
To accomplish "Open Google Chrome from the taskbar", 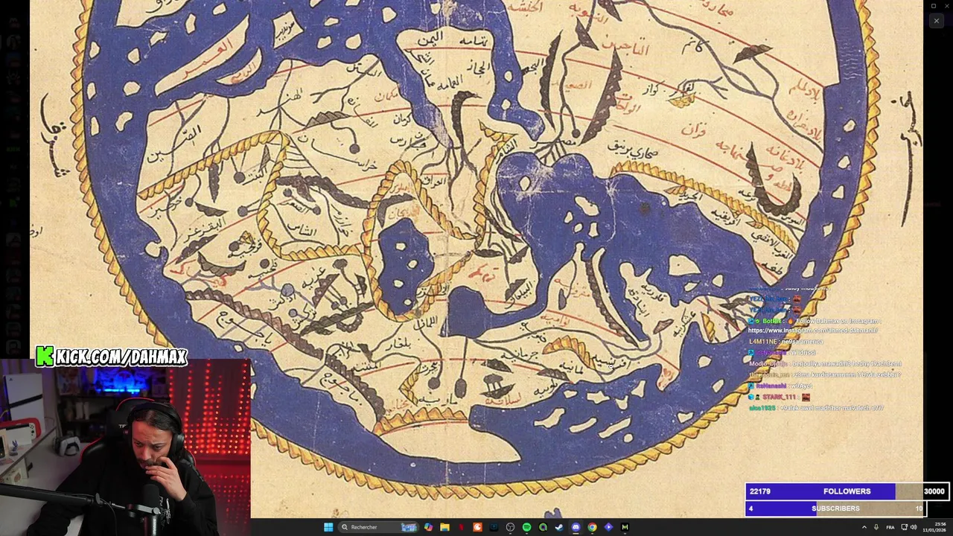I will pos(592,527).
